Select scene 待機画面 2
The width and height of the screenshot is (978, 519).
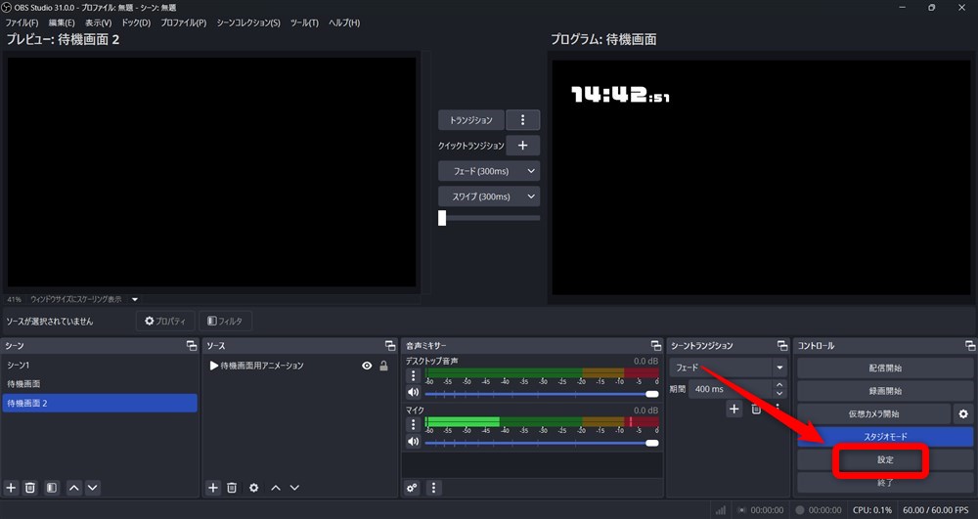coord(100,403)
